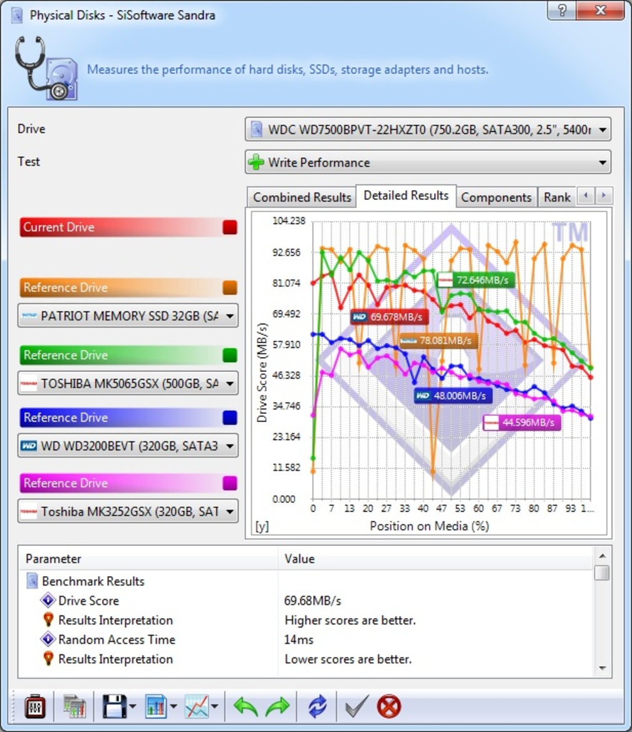The height and width of the screenshot is (732, 632).
Task: Click the [y] axis toggle on chart
Action: point(262,526)
